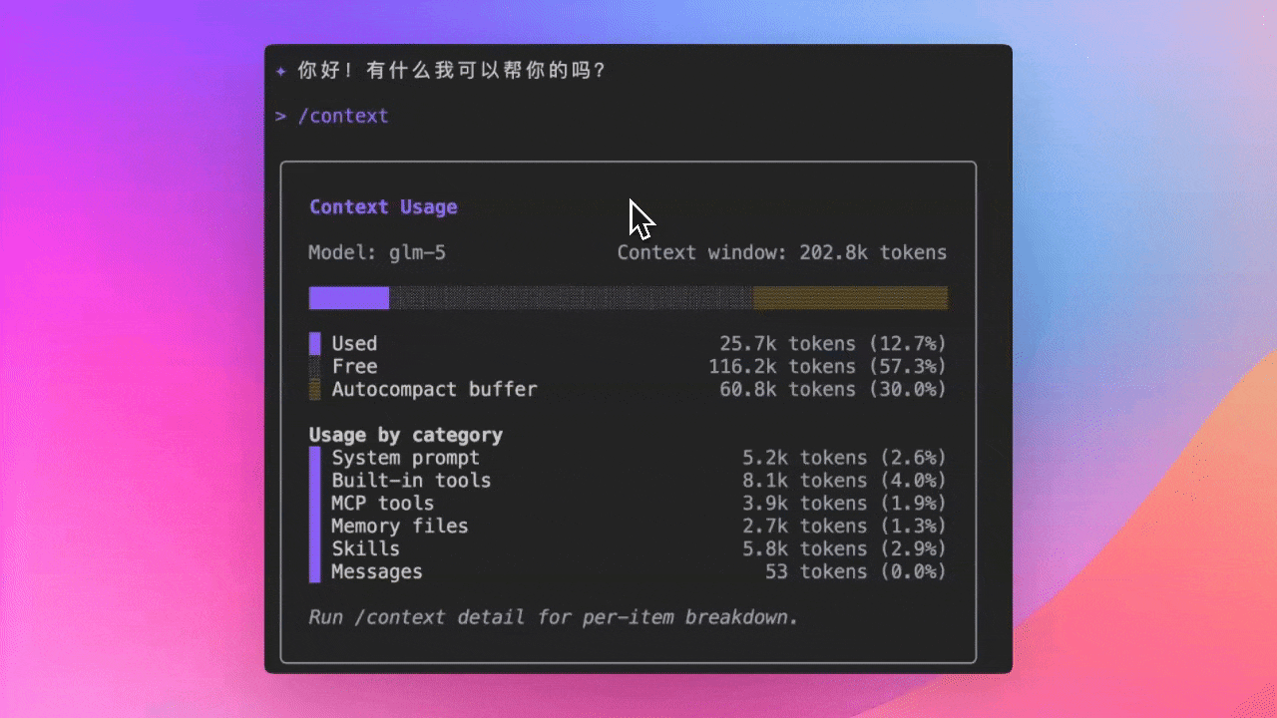Click the gray free segment of usage bar

[571, 298]
